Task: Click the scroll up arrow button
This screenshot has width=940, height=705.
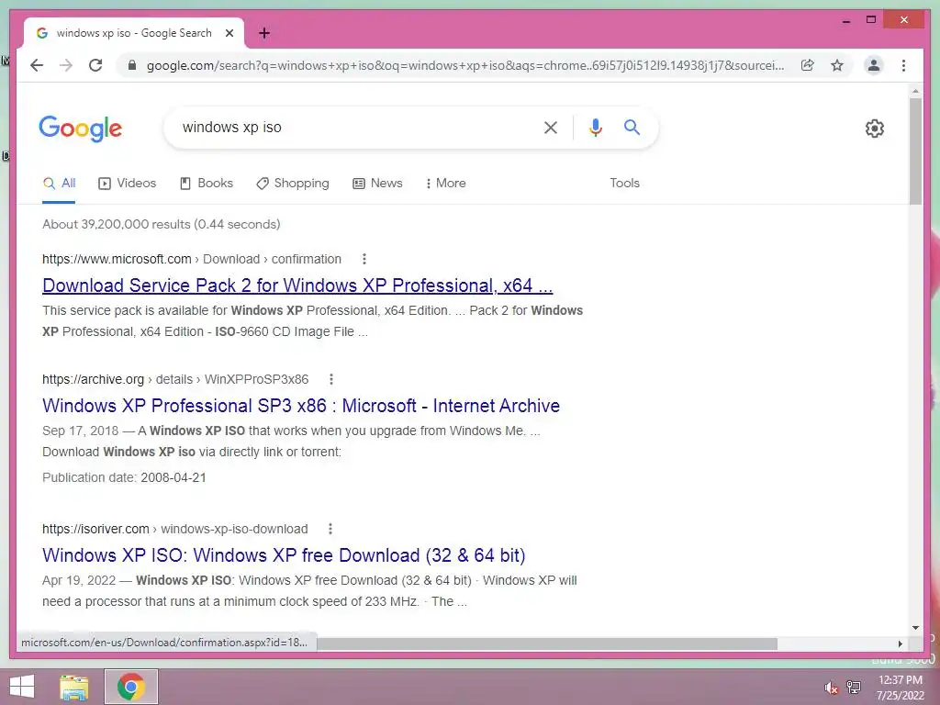Action: point(915,92)
